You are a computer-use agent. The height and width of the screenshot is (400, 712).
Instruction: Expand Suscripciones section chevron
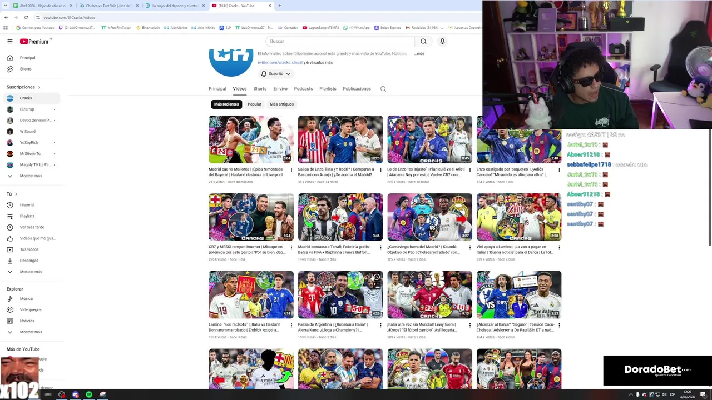[x=39, y=87]
